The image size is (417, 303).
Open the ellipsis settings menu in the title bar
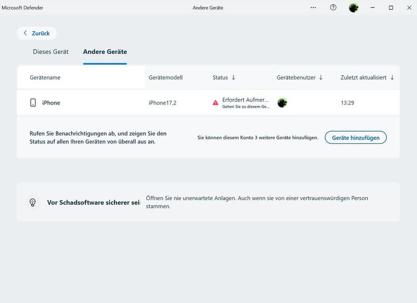coord(312,7)
